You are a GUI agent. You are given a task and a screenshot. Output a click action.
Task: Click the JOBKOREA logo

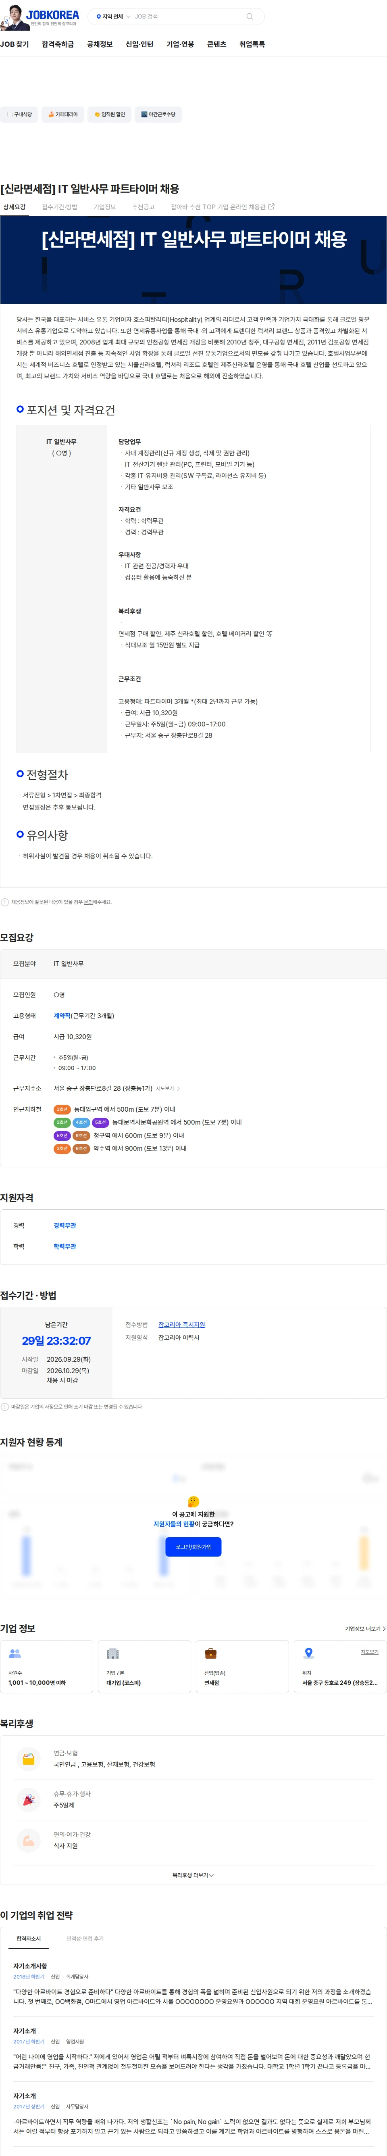pyautogui.click(x=53, y=14)
